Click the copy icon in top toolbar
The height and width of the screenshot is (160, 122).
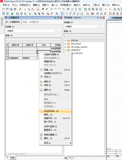point(29,9)
